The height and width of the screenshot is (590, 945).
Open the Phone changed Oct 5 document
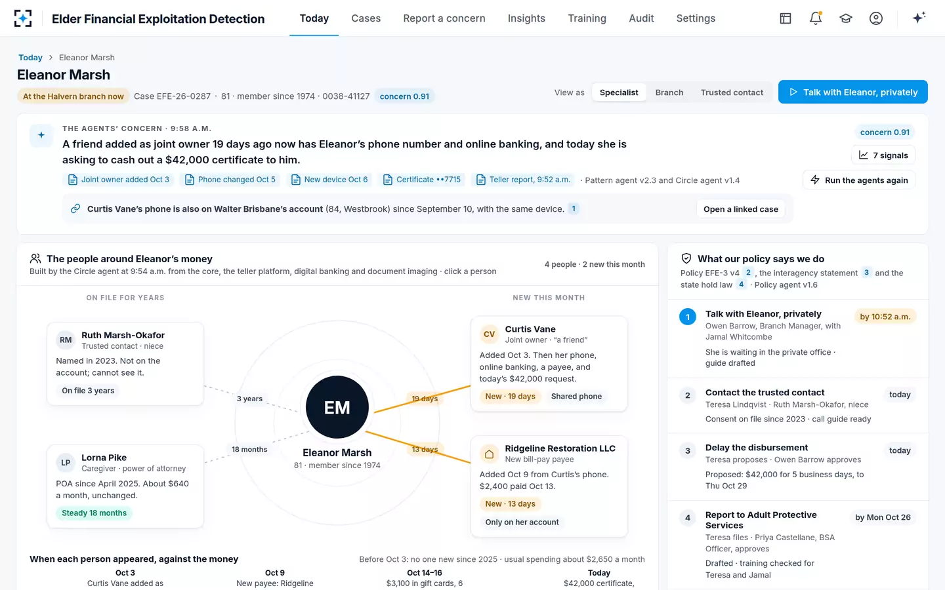(x=230, y=180)
